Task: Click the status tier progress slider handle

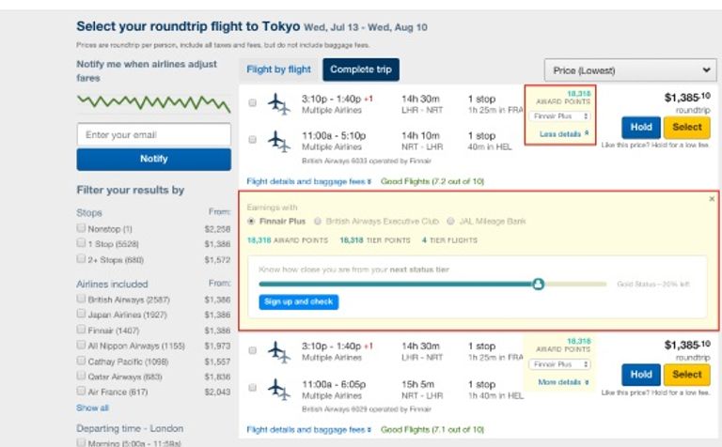Action: (538, 285)
